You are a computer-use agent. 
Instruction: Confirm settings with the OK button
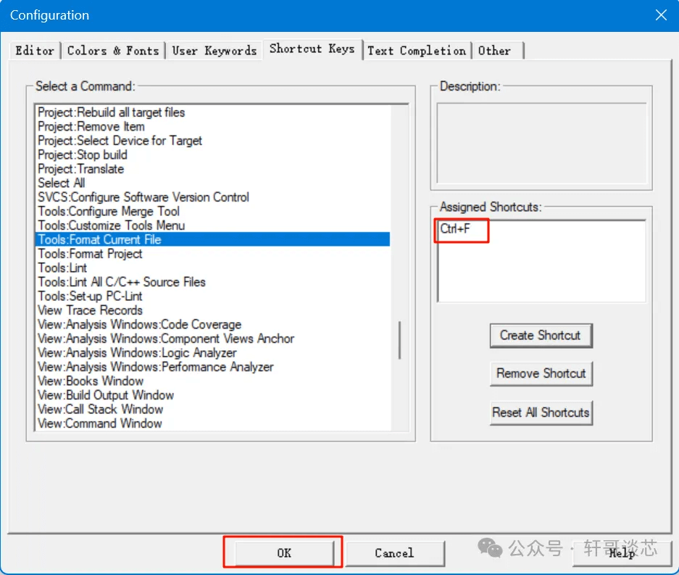(x=283, y=553)
